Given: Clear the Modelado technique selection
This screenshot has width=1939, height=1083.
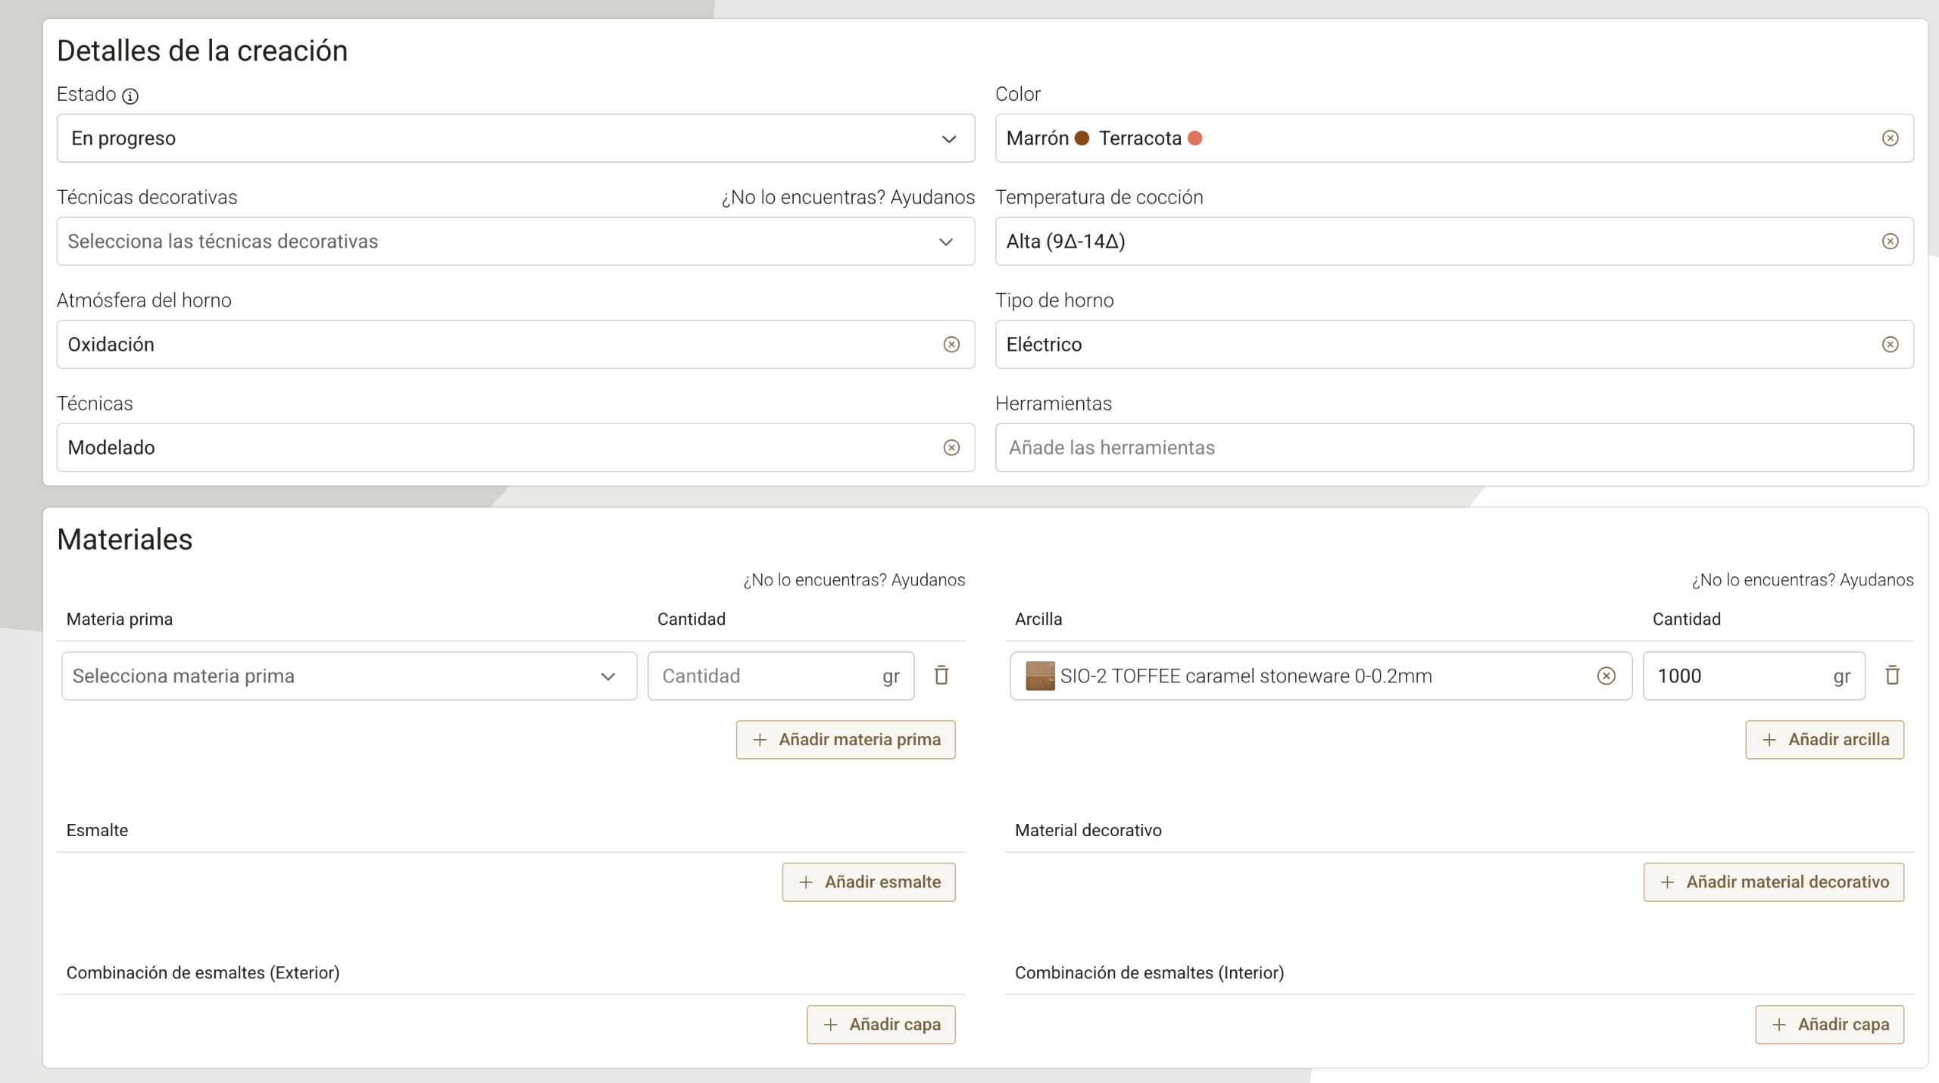Looking at the screenshot, I should pos(951,448).
